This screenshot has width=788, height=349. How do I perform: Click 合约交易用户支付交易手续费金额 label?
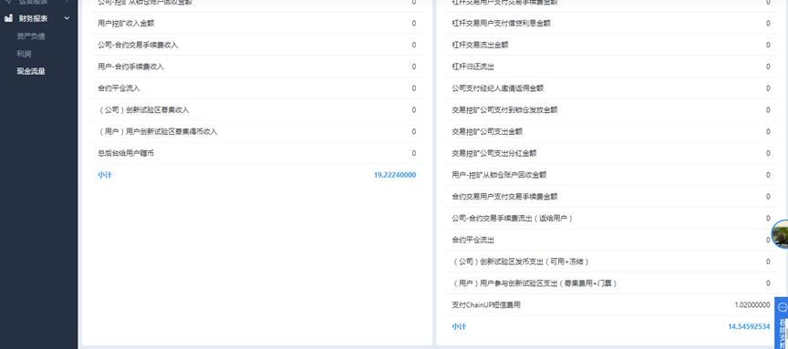point(504,196)
